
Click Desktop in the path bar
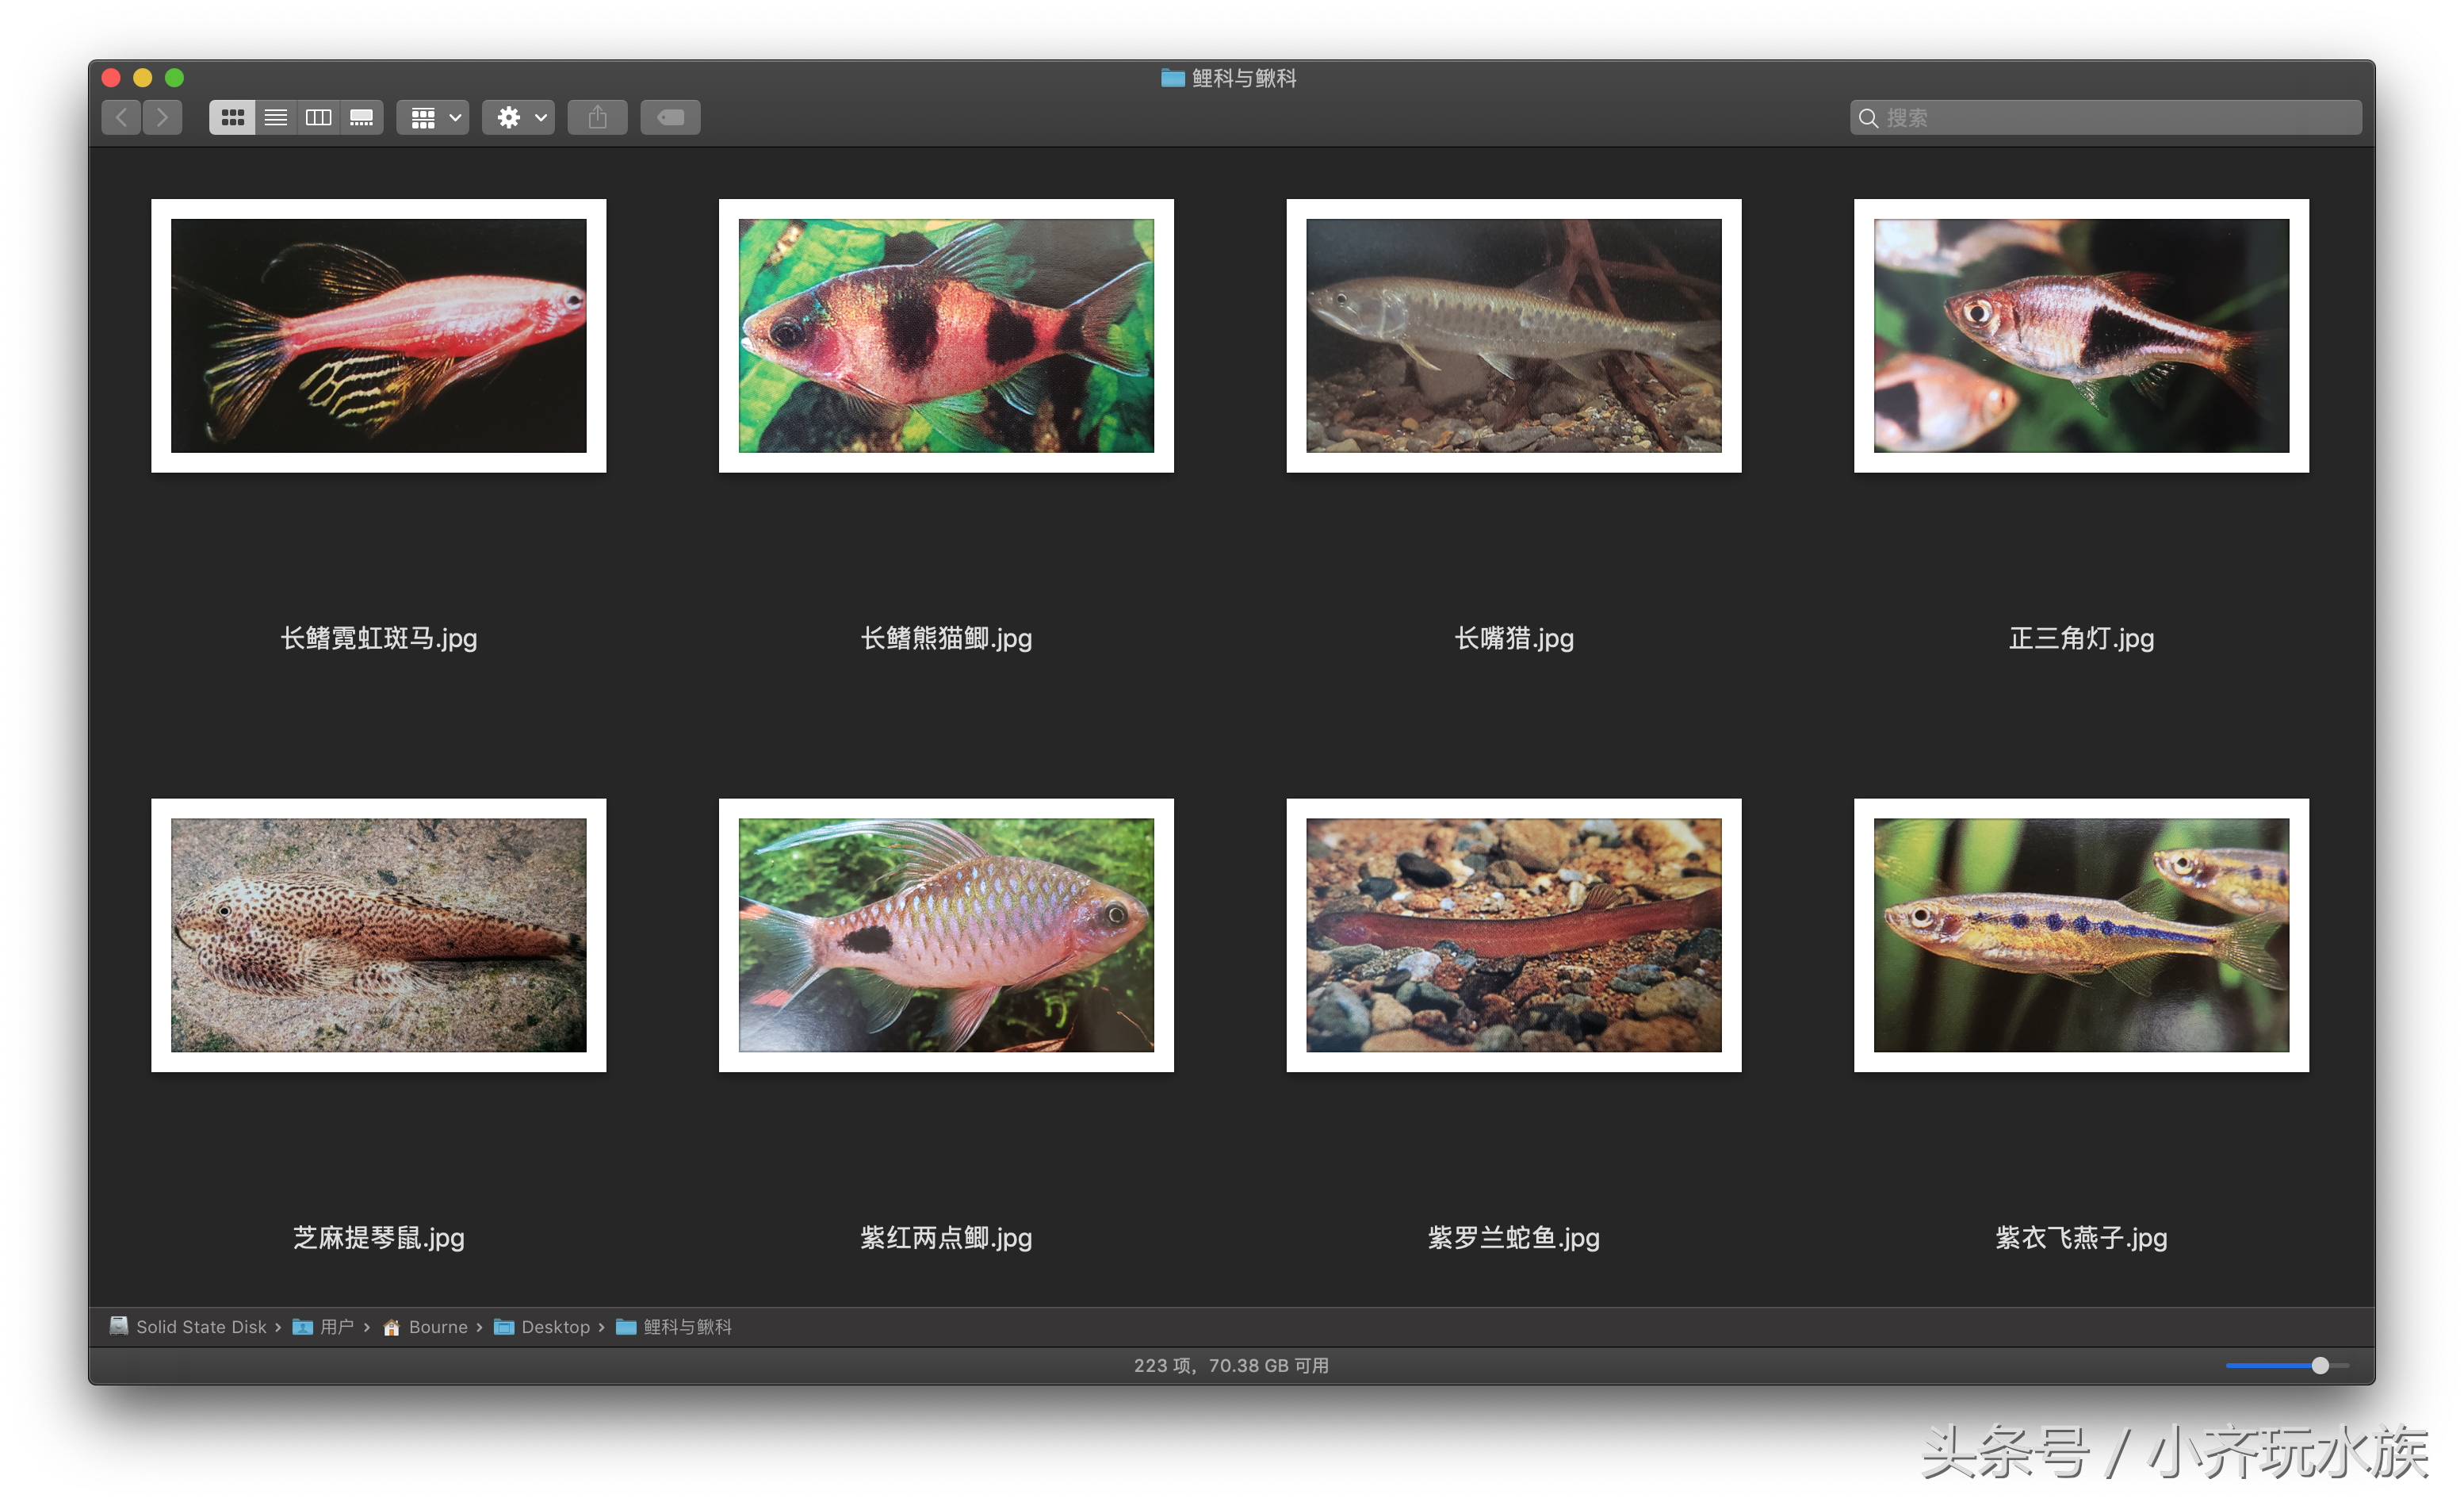click(x=542, y=1327)
